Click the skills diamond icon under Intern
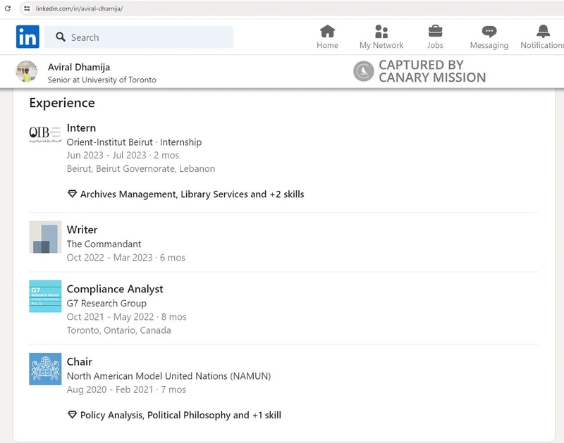564x443 pixels. [72, 194]
